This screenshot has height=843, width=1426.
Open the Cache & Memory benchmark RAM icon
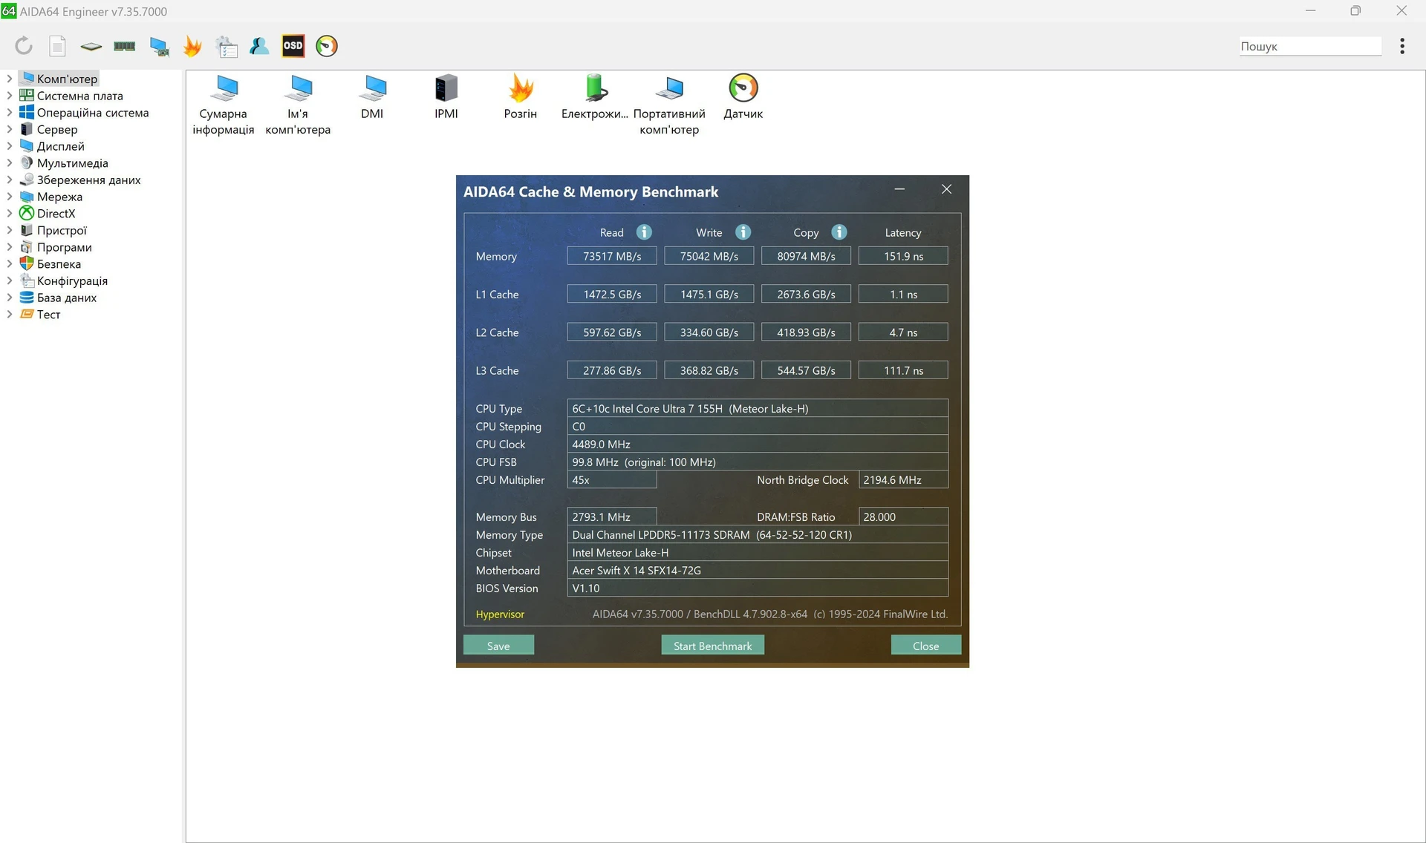pyautogui.click(x=124, y=46)
